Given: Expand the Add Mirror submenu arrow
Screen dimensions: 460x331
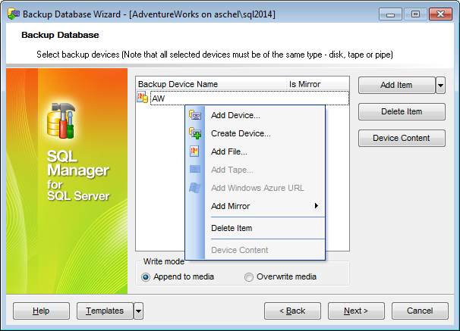Looking at the screenshot, I should (317, 206).
